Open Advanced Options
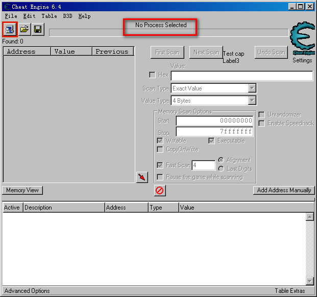Viewport: 317px width, 297px height. (x=27, y=291)
